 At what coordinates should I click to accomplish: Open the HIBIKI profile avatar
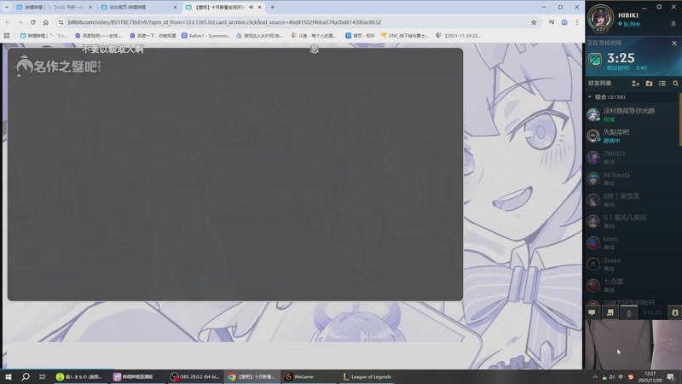[601, 18]
